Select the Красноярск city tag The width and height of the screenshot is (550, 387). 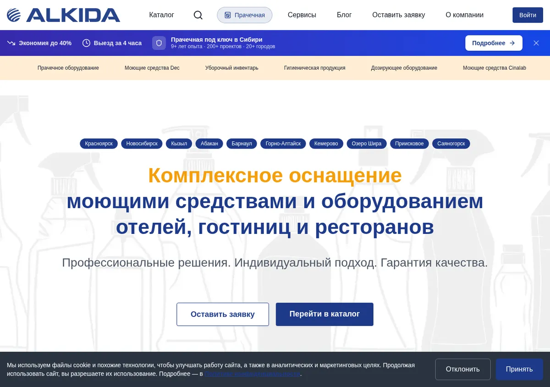point(99,144)
